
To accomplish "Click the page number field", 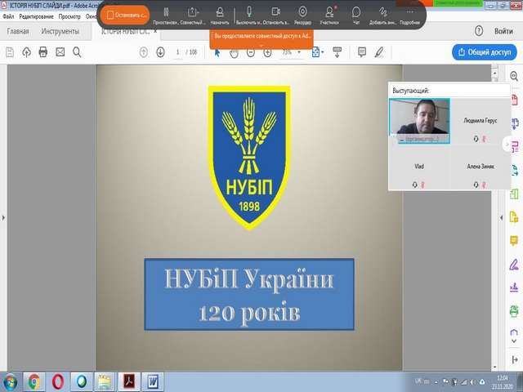I will tap(178, 52).
